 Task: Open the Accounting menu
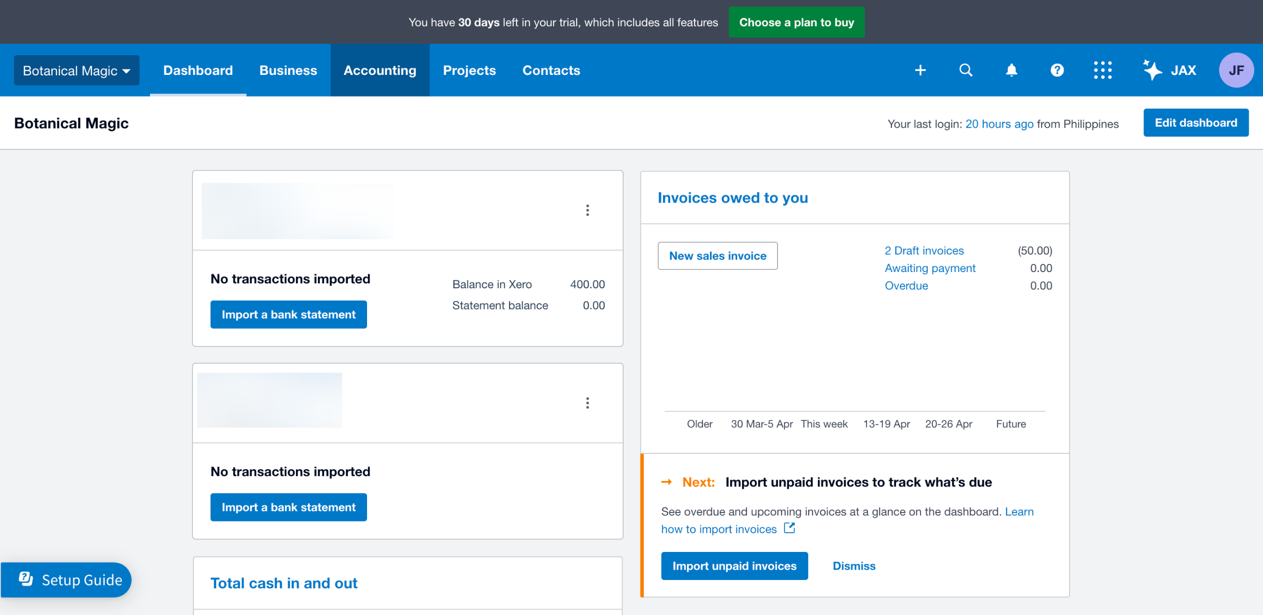pos(380,70)
